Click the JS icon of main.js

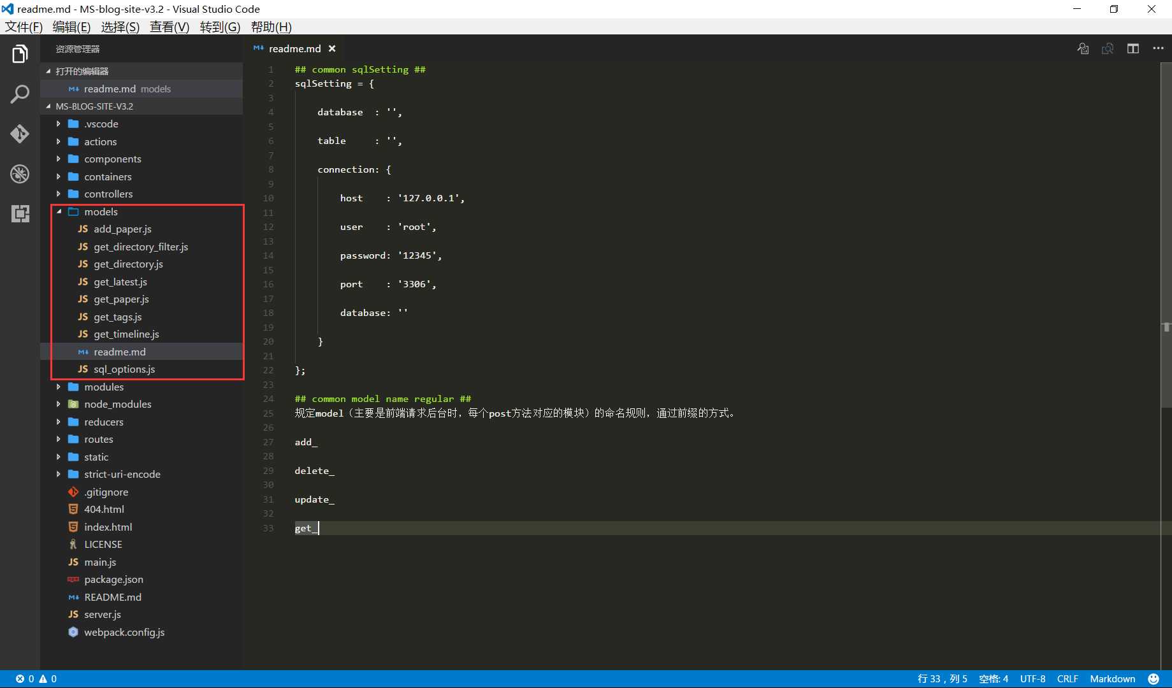[73, 562]
